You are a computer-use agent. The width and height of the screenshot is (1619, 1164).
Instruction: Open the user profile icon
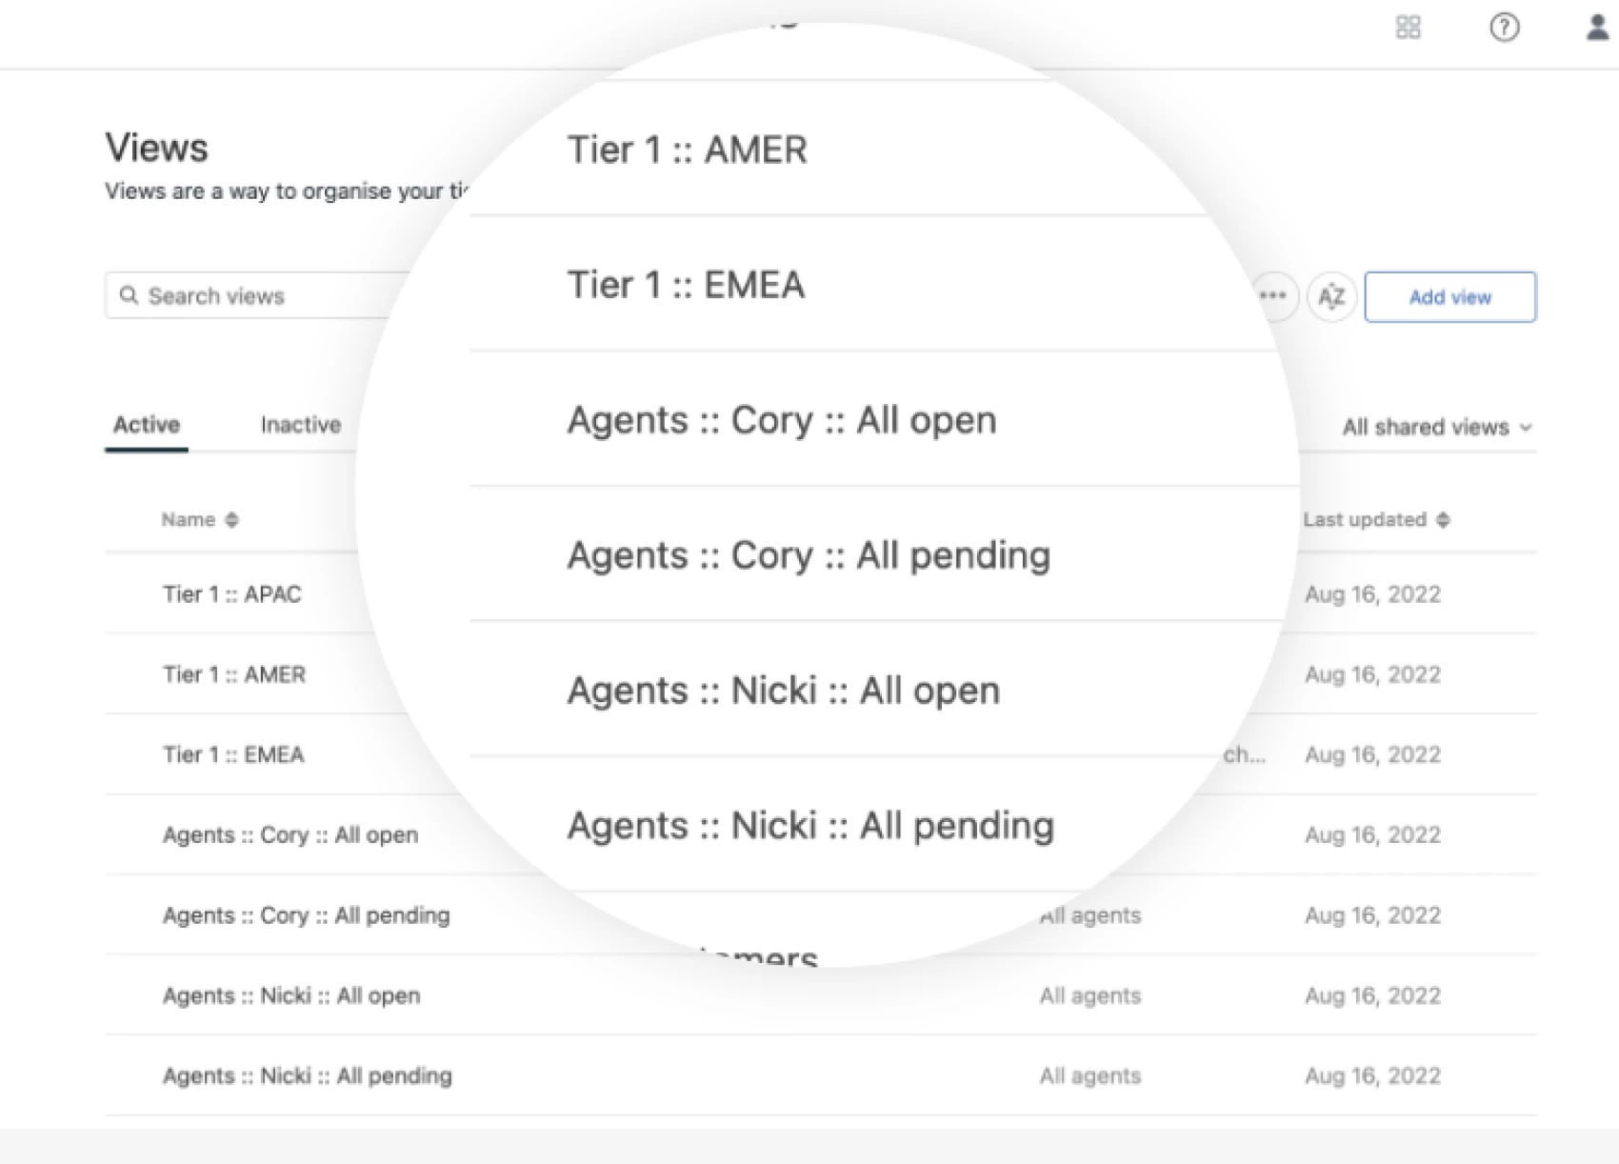pos(1597,27)
